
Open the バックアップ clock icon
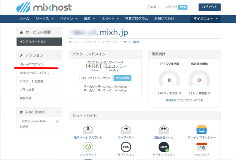point(88,147)
